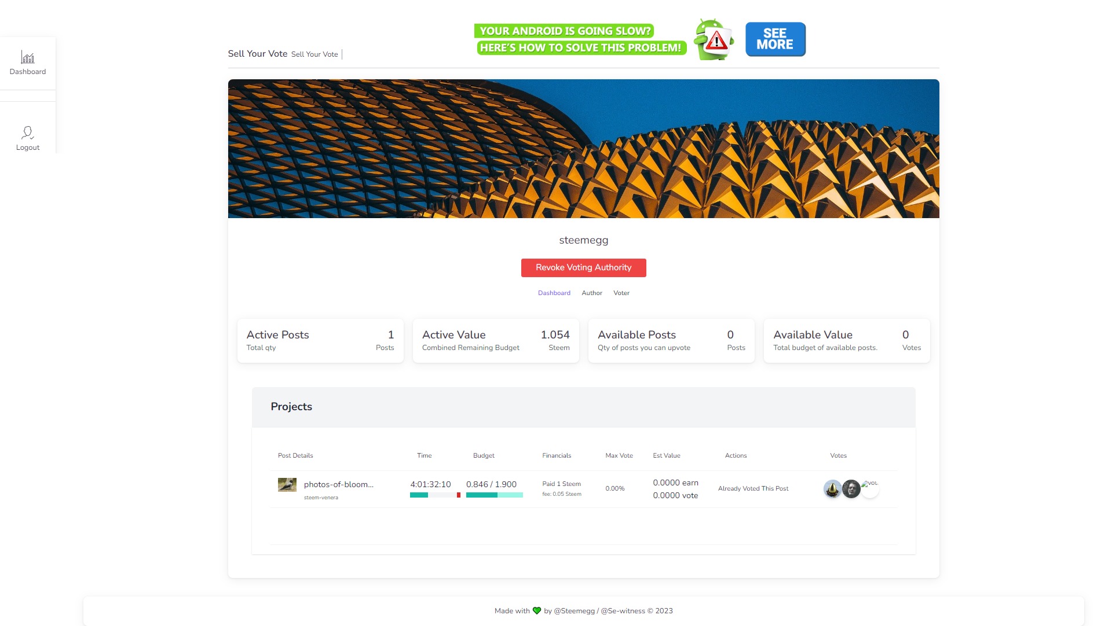Open the photos-of-bloom post thumbnail

(287, 485)
